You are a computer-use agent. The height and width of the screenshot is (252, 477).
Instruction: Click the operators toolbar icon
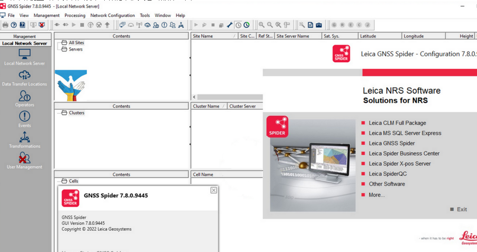pos(156,25)
